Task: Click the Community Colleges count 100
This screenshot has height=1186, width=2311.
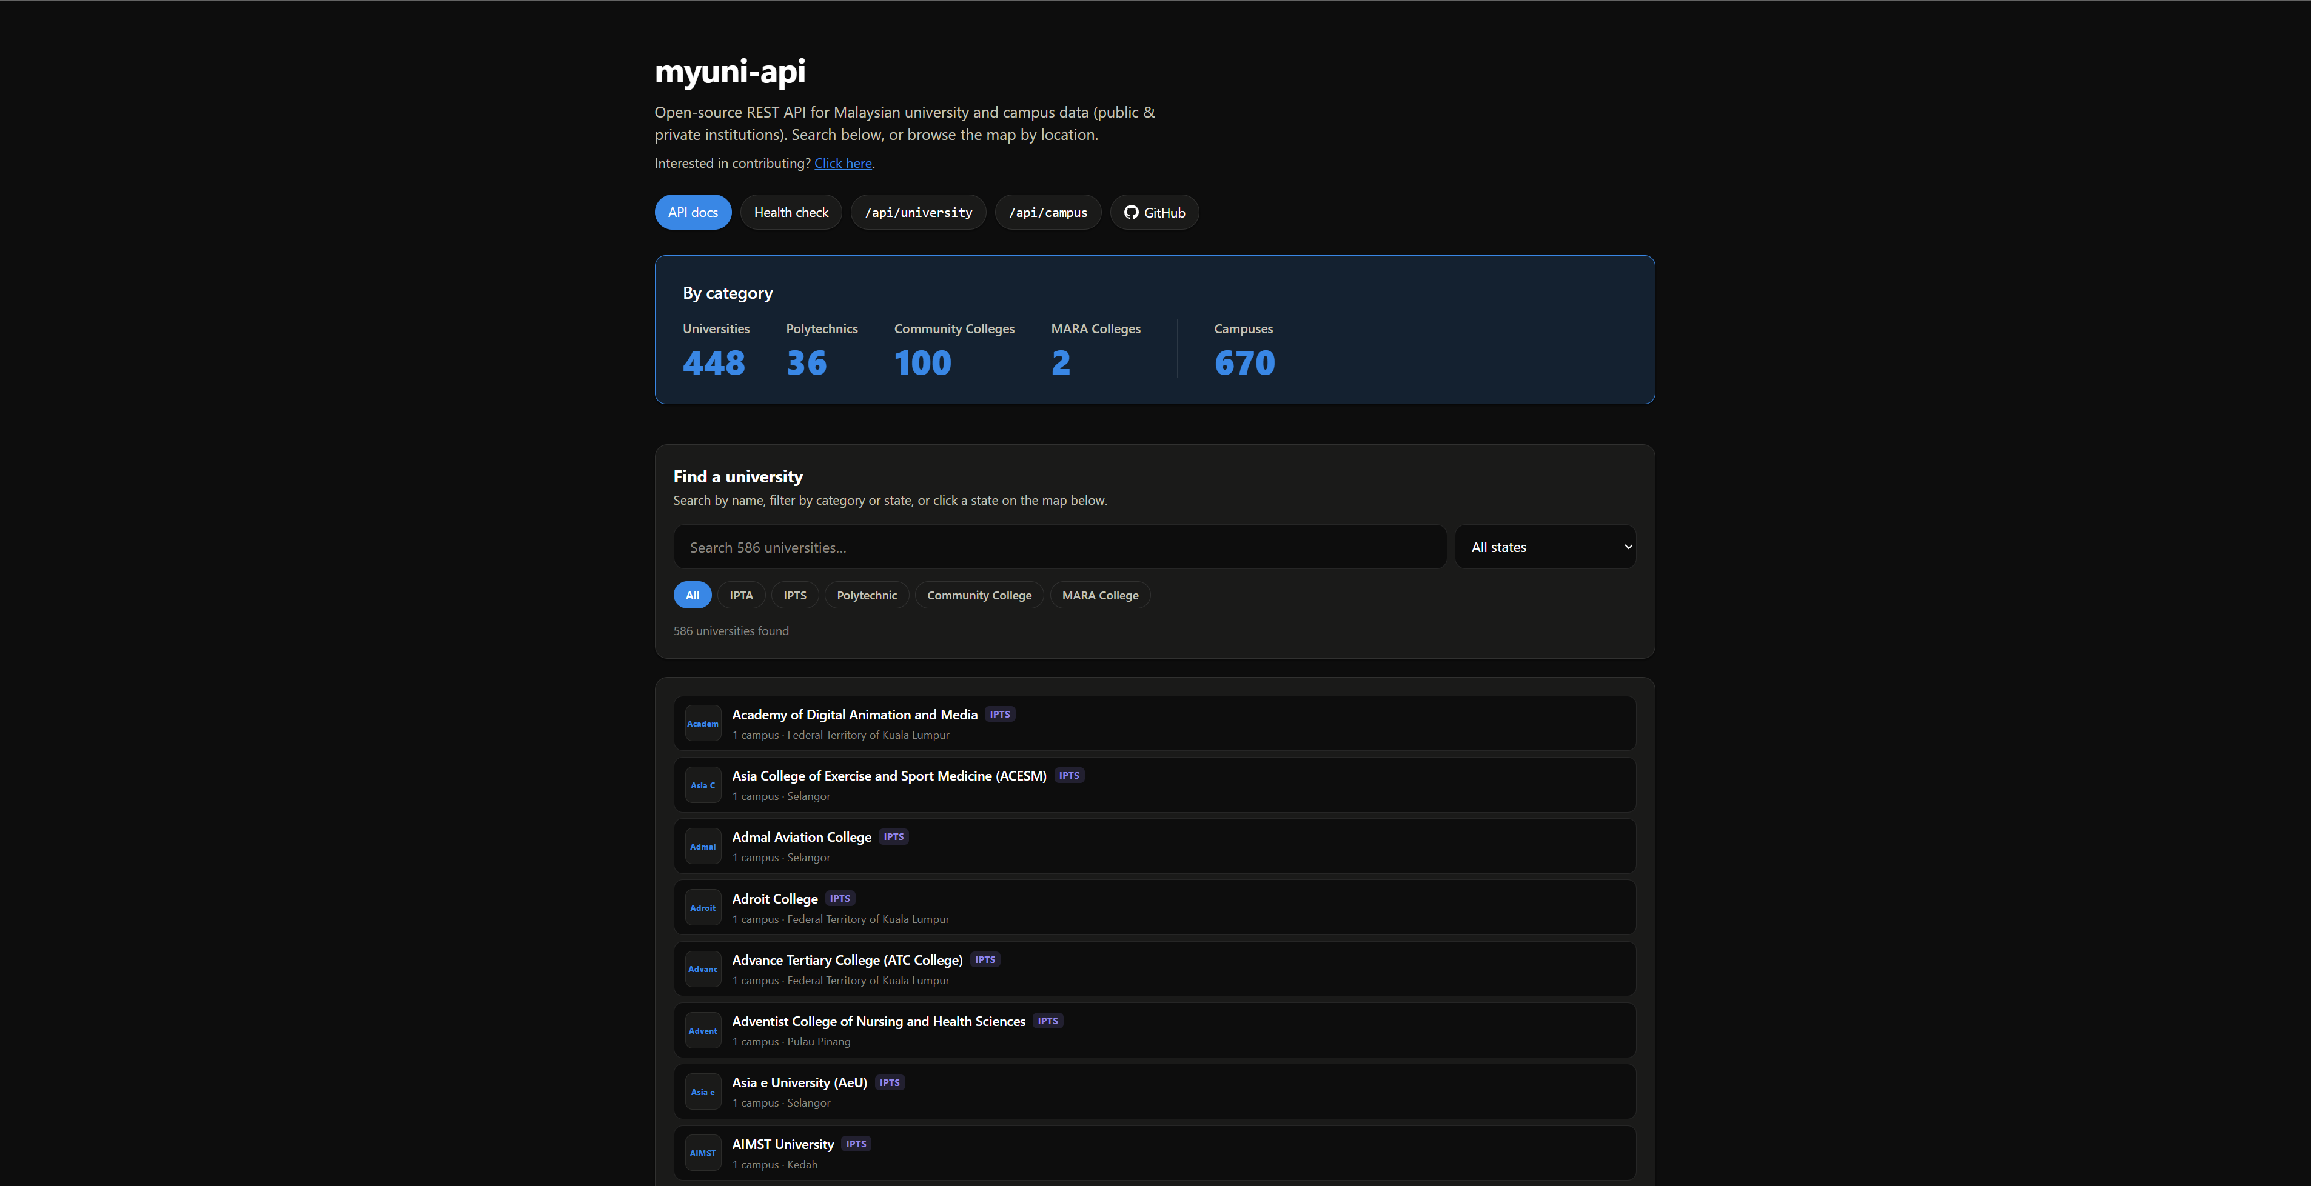Action: [922, 363]
